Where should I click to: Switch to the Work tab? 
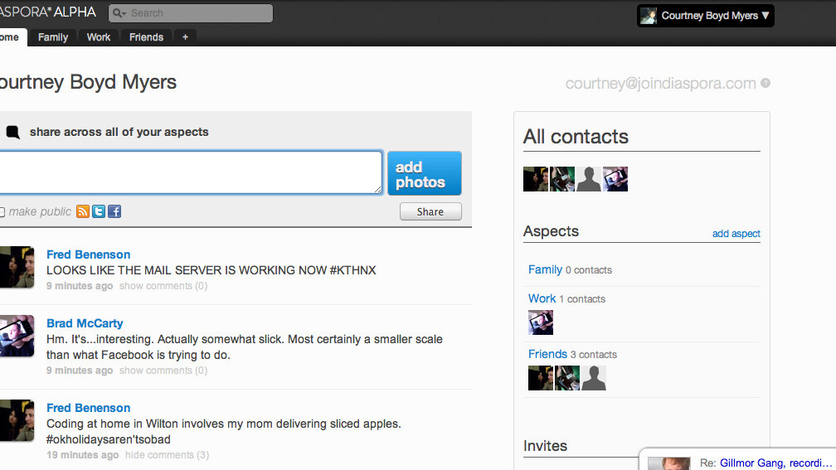pos(99,37)
